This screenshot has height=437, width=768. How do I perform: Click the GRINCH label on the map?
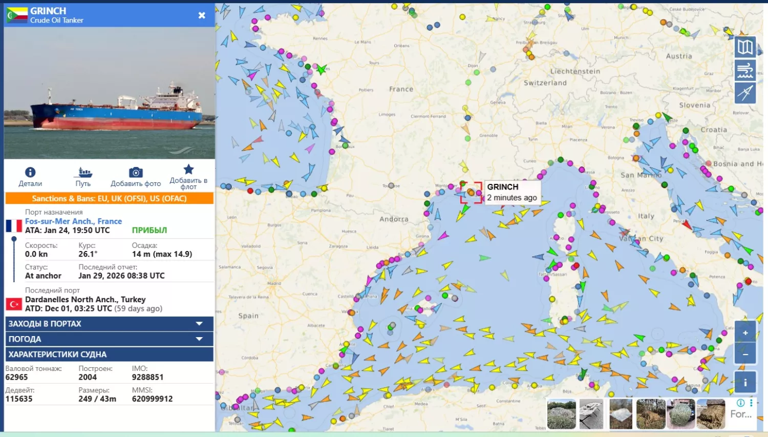(x=502, y=187)
